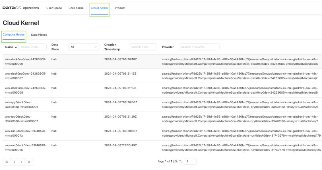Click timestamp 2024-04-09T06:21:13Z

[120, 74]
